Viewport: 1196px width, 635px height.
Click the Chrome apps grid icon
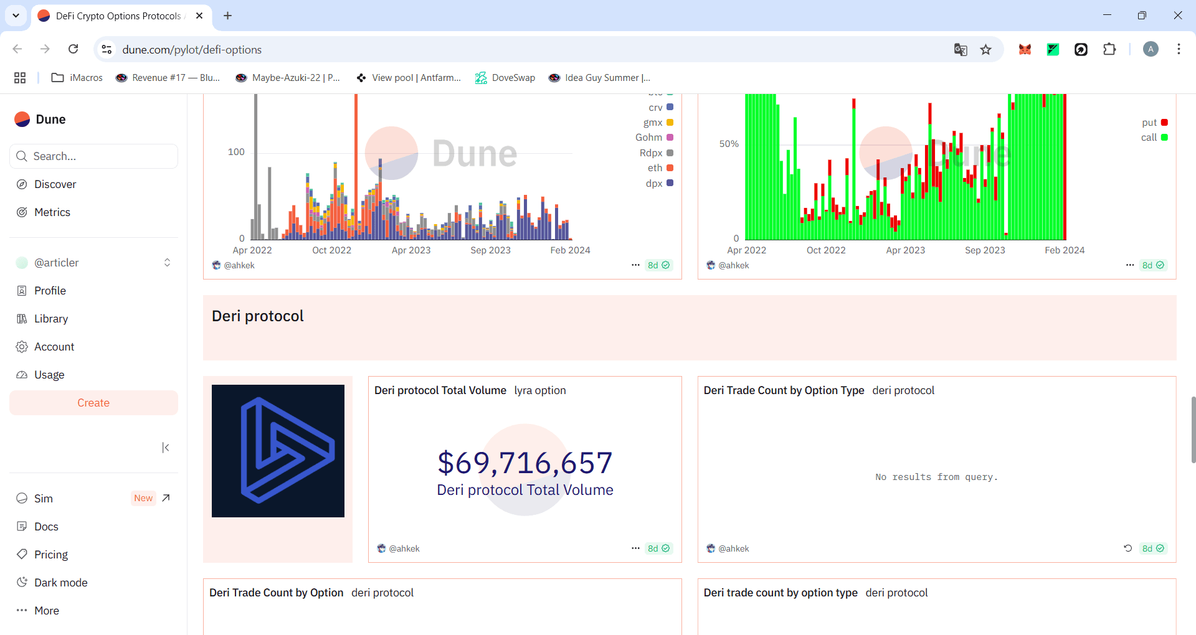20,78
